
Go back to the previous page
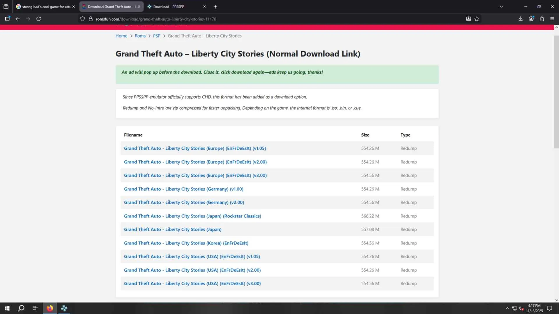coord(17,19)
